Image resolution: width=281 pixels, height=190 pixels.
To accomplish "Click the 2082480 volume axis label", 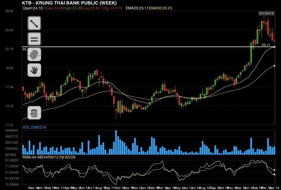I will point(12,149).
